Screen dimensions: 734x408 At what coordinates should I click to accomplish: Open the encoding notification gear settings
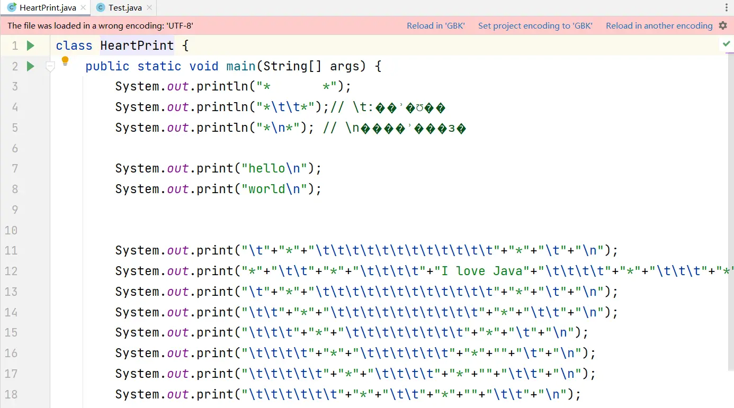(x=723, y=25)
